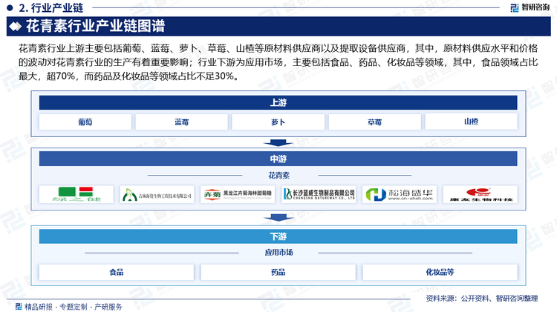
Task: Click the down arrow between 上游 and 中游
Action: pos(278,142)
